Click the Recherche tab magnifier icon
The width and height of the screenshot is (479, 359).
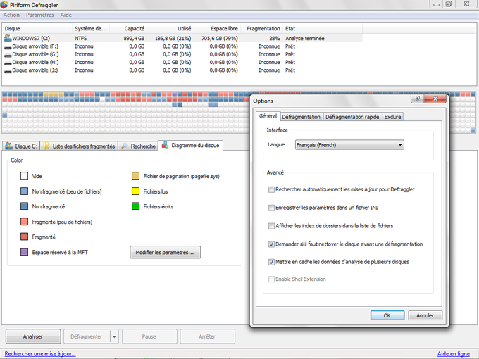click(124, 146)
